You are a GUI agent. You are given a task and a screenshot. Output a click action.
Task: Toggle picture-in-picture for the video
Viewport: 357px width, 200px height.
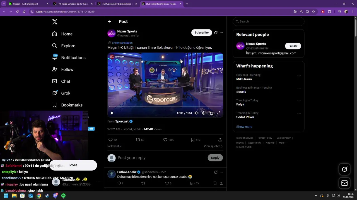tap(211, 113)
